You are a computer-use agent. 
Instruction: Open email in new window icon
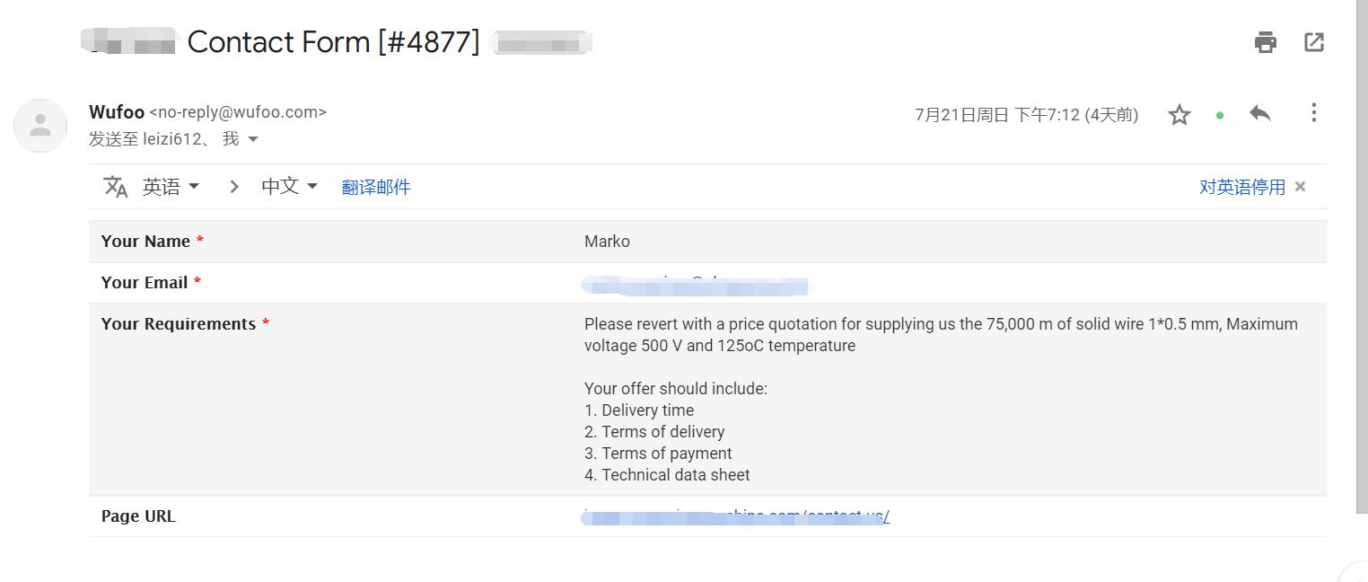pos(1314,42)
